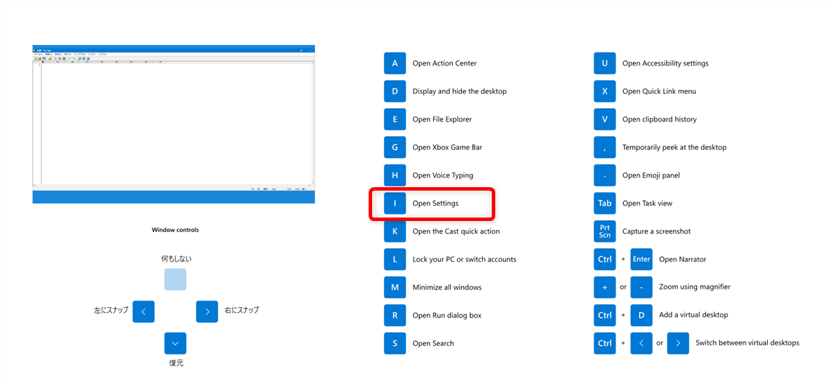This screenshot has height=384, width=830.
Task: Select the 'Minimize all windows' label
Action: 447,287
